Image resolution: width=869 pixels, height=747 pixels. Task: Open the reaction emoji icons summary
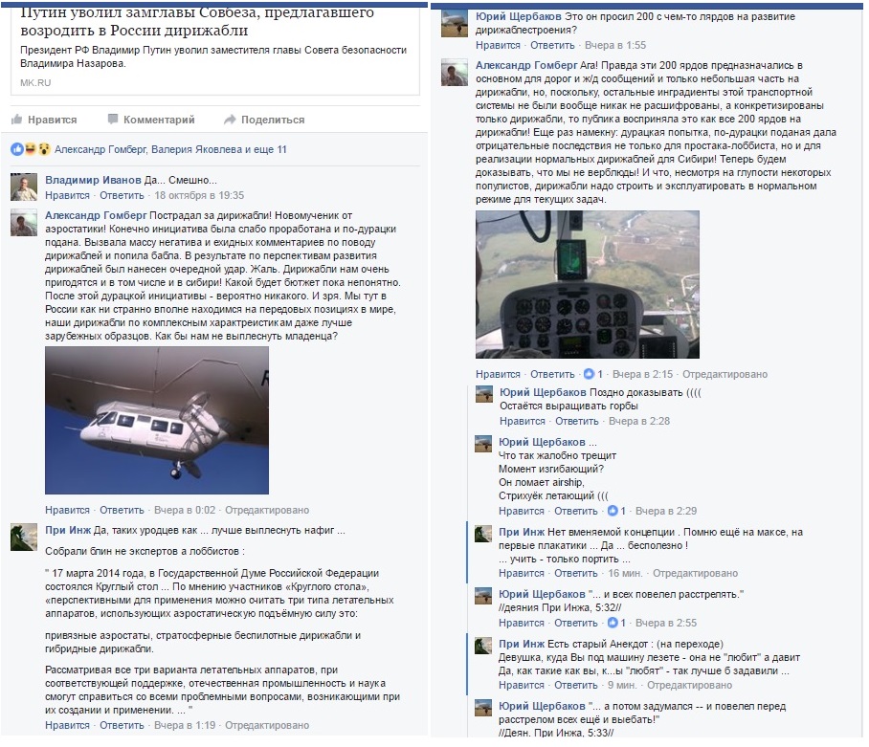[31, 149]
